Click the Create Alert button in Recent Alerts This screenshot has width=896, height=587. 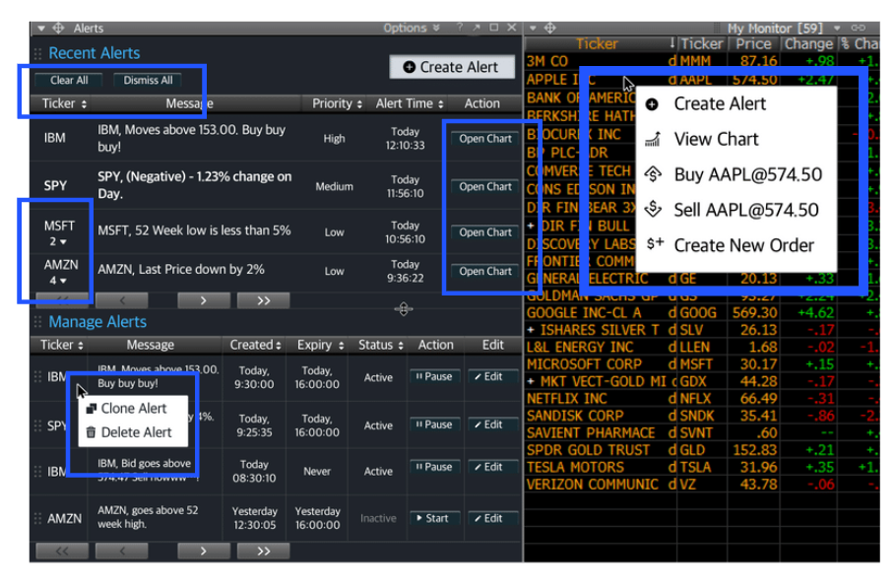451,67
